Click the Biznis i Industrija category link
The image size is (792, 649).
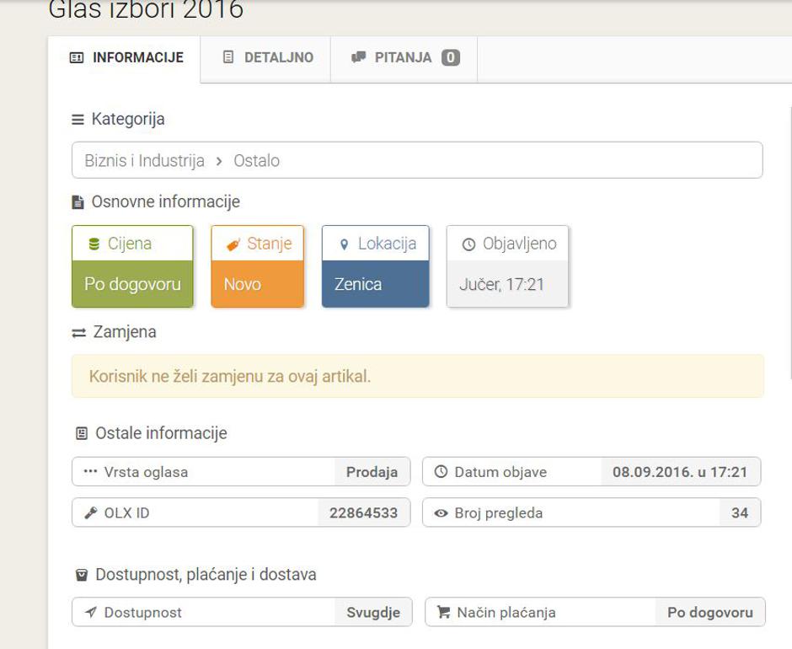pos(144,160)
